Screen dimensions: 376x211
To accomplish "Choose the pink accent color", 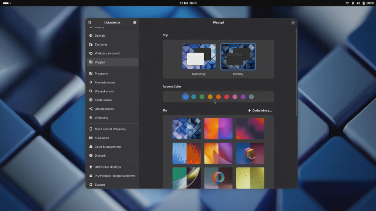I will (235, 97).
